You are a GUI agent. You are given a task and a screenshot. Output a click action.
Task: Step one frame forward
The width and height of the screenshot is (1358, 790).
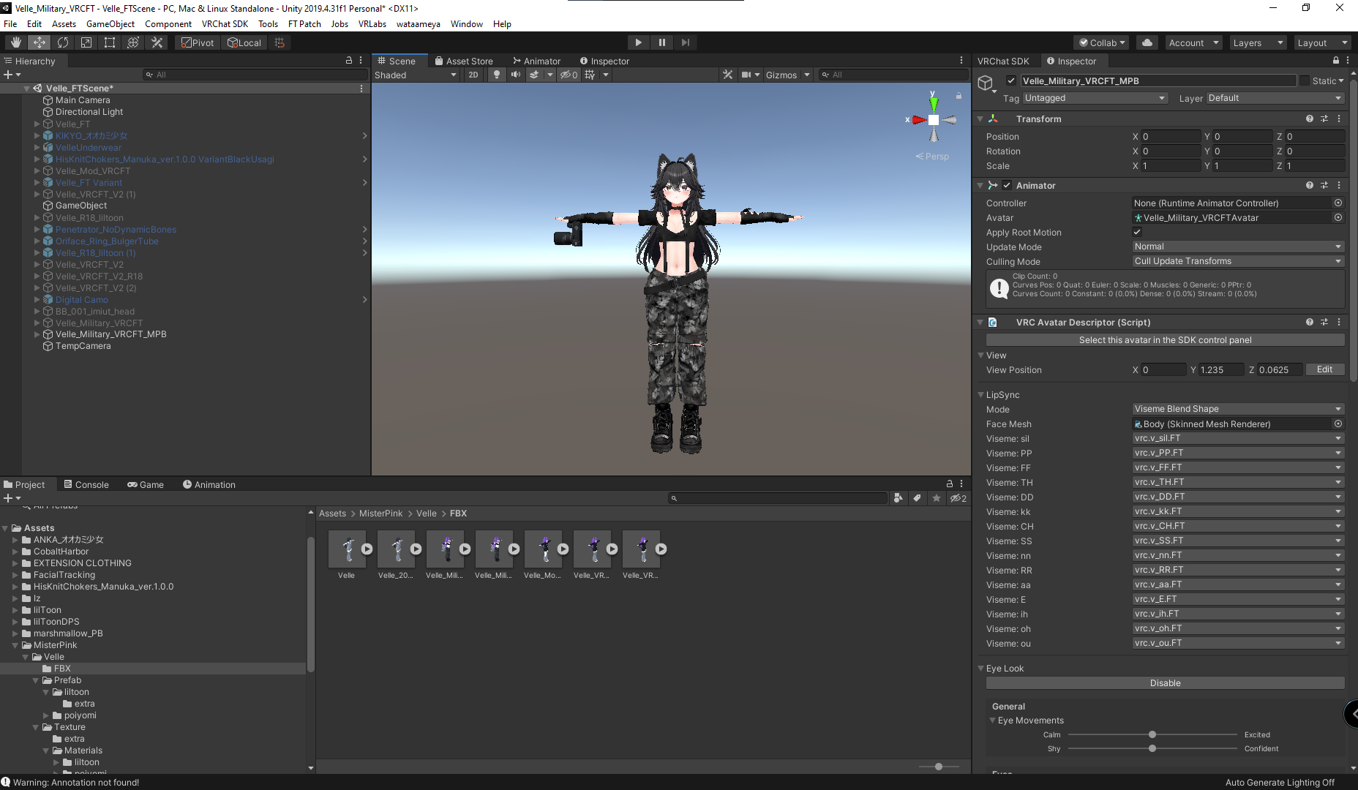point(685,42)
